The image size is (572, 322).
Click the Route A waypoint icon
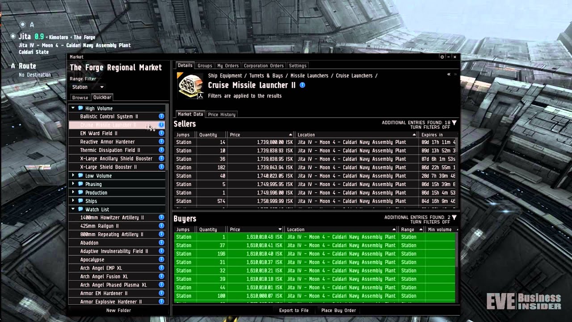pyautogui.click(x=13, y=66)
